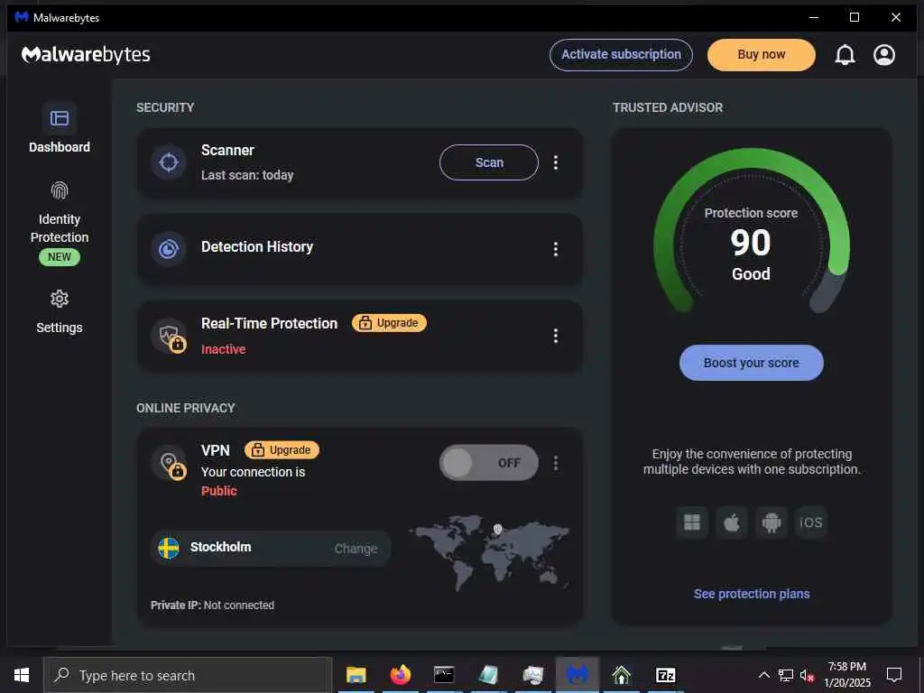This screenshot has width=924, height=693.
Task: Select the Apple platform icon
Action: click(x=731, y=522)
